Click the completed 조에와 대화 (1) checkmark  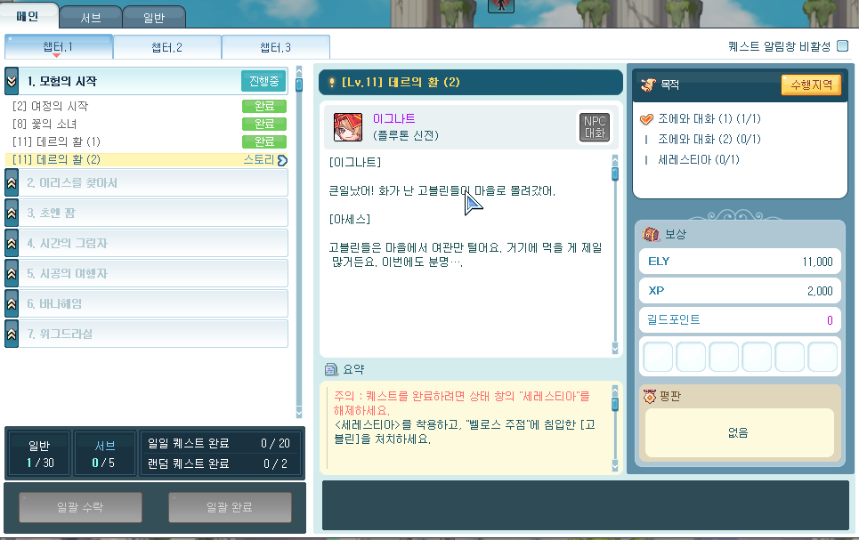647,119
